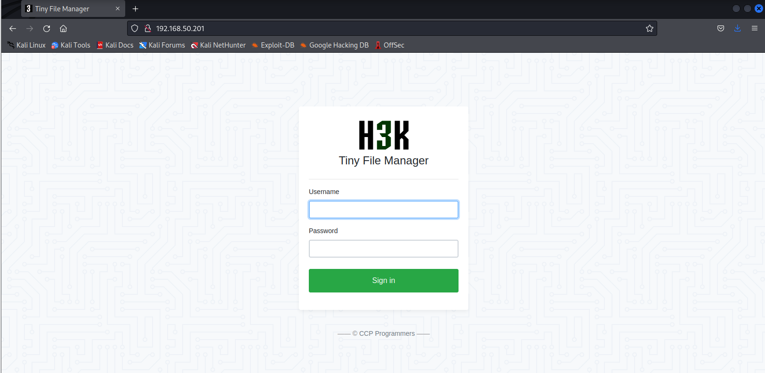The height and width of the screenshot is (373, 765).
Task: Open the Firefox hamburger menu
Action: 754,29
